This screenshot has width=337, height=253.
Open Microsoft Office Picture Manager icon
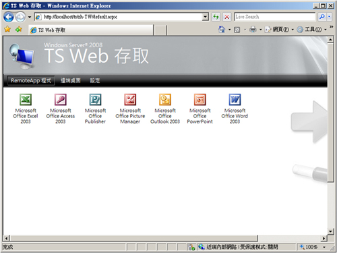[130, 100]
